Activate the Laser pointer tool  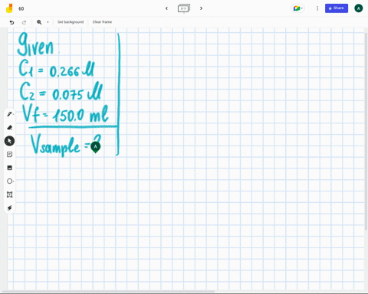pos(10,208)
